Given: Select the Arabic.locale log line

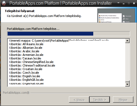Looking at the screenshot, I should (x=24, y=51).
